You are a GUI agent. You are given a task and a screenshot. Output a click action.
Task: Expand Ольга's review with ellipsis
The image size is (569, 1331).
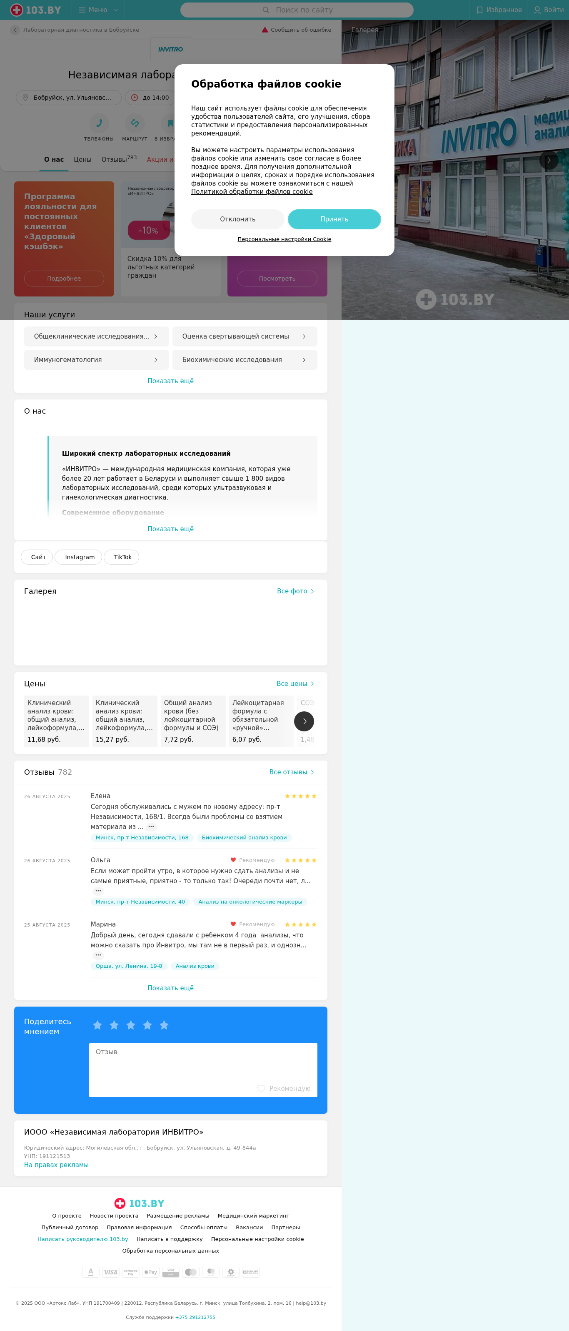click(98, 891)
